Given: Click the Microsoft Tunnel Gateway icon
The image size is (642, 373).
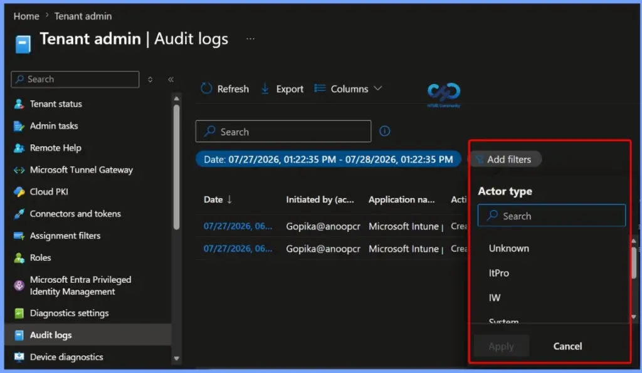Looking at the screenshot, I should (19, 170).
